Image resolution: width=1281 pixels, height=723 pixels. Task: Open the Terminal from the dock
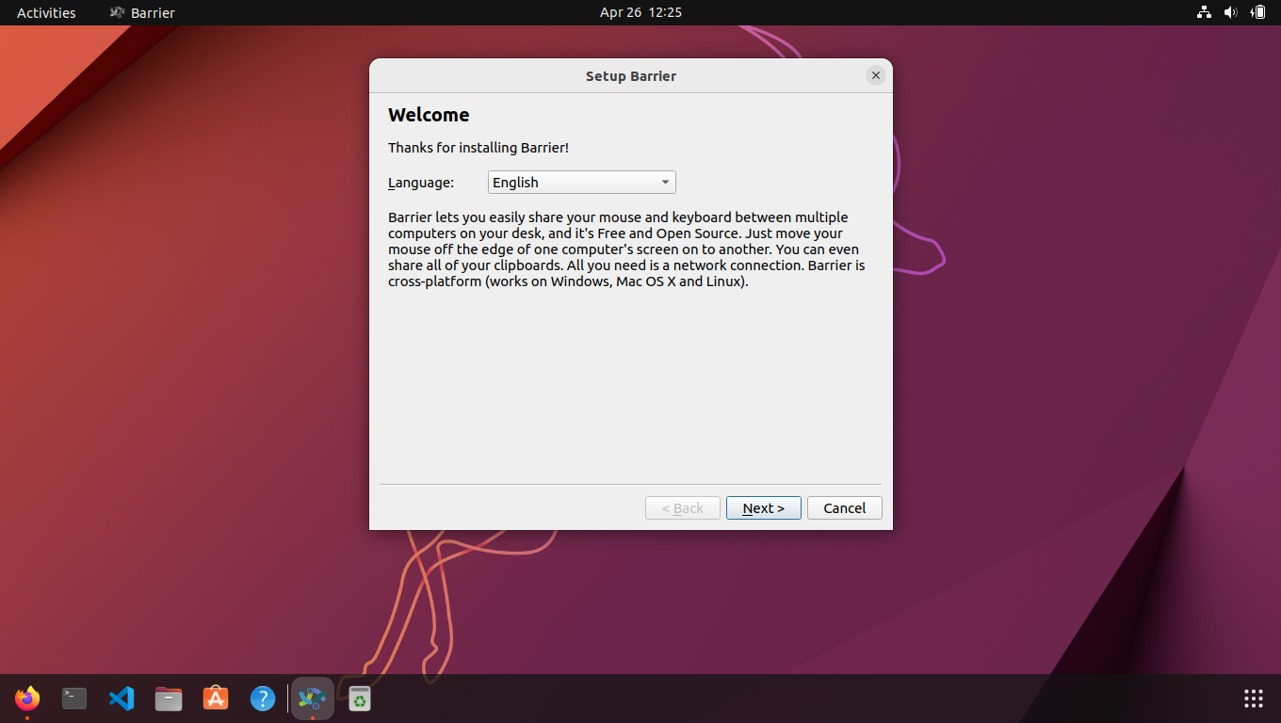pyautogui.click(x=73, y=699)
